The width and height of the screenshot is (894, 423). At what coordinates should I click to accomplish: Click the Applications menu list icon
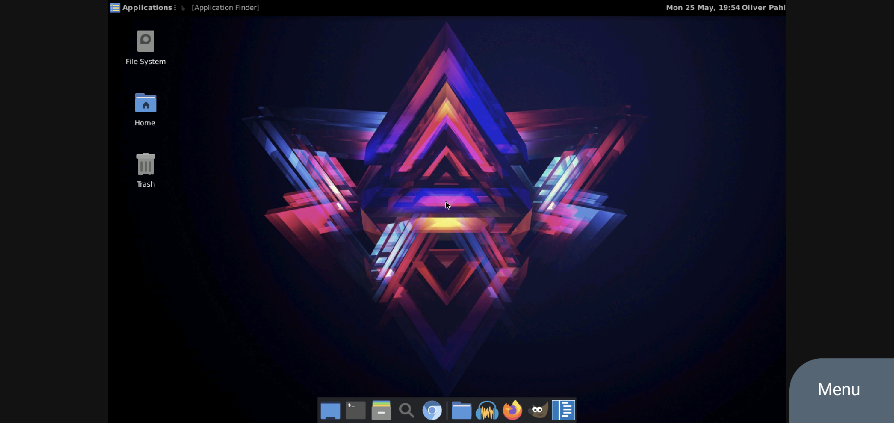pyautogui.click(x=115, y=7)
